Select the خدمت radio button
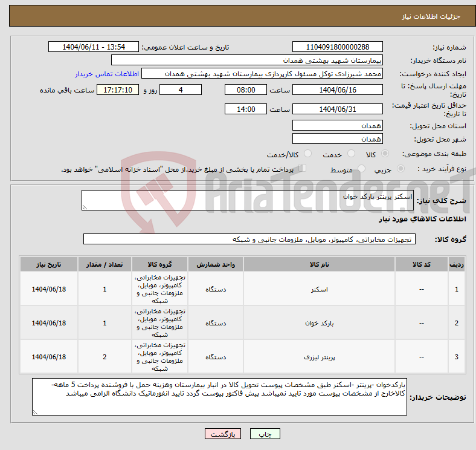 [351, 154]
